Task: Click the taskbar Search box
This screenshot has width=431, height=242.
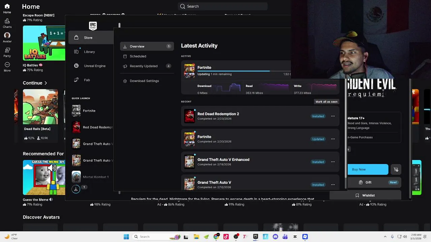Action: [x=156, y=237]
